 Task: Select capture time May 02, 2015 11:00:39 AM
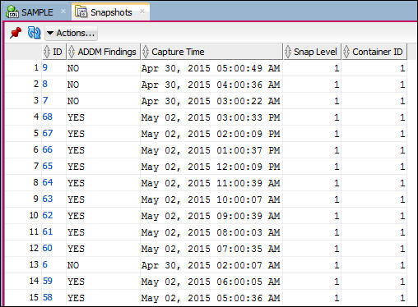click(x=211, y=183)
